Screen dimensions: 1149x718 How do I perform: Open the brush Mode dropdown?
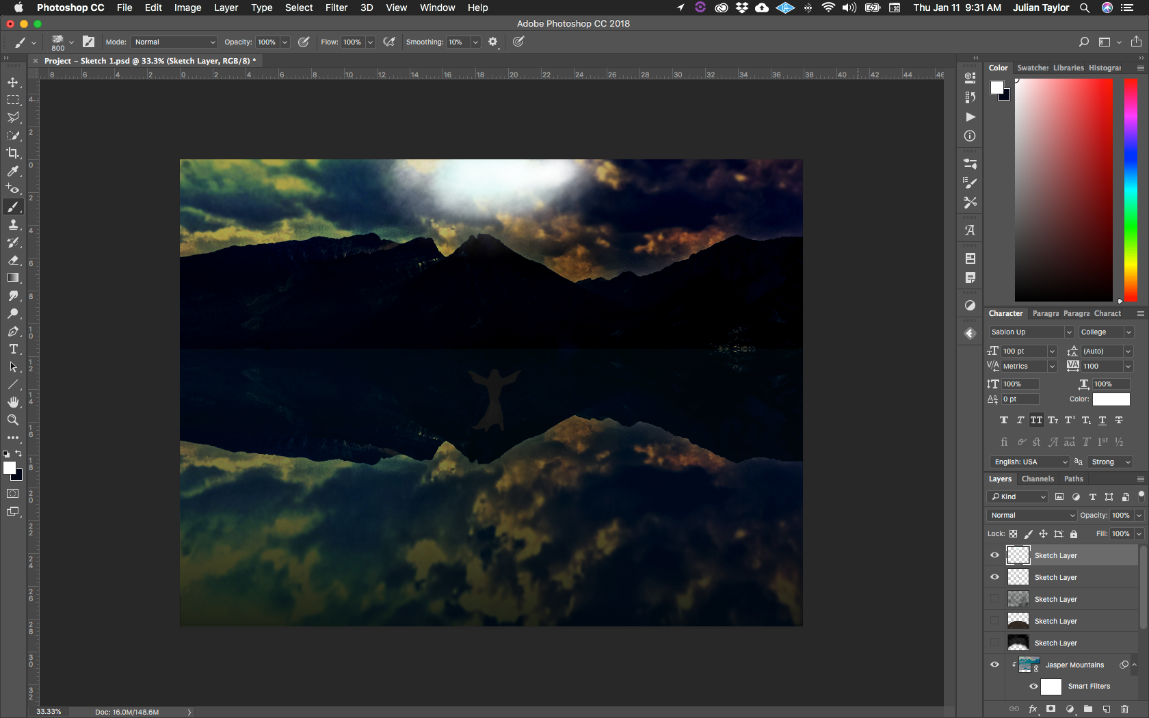click(174, 42)
